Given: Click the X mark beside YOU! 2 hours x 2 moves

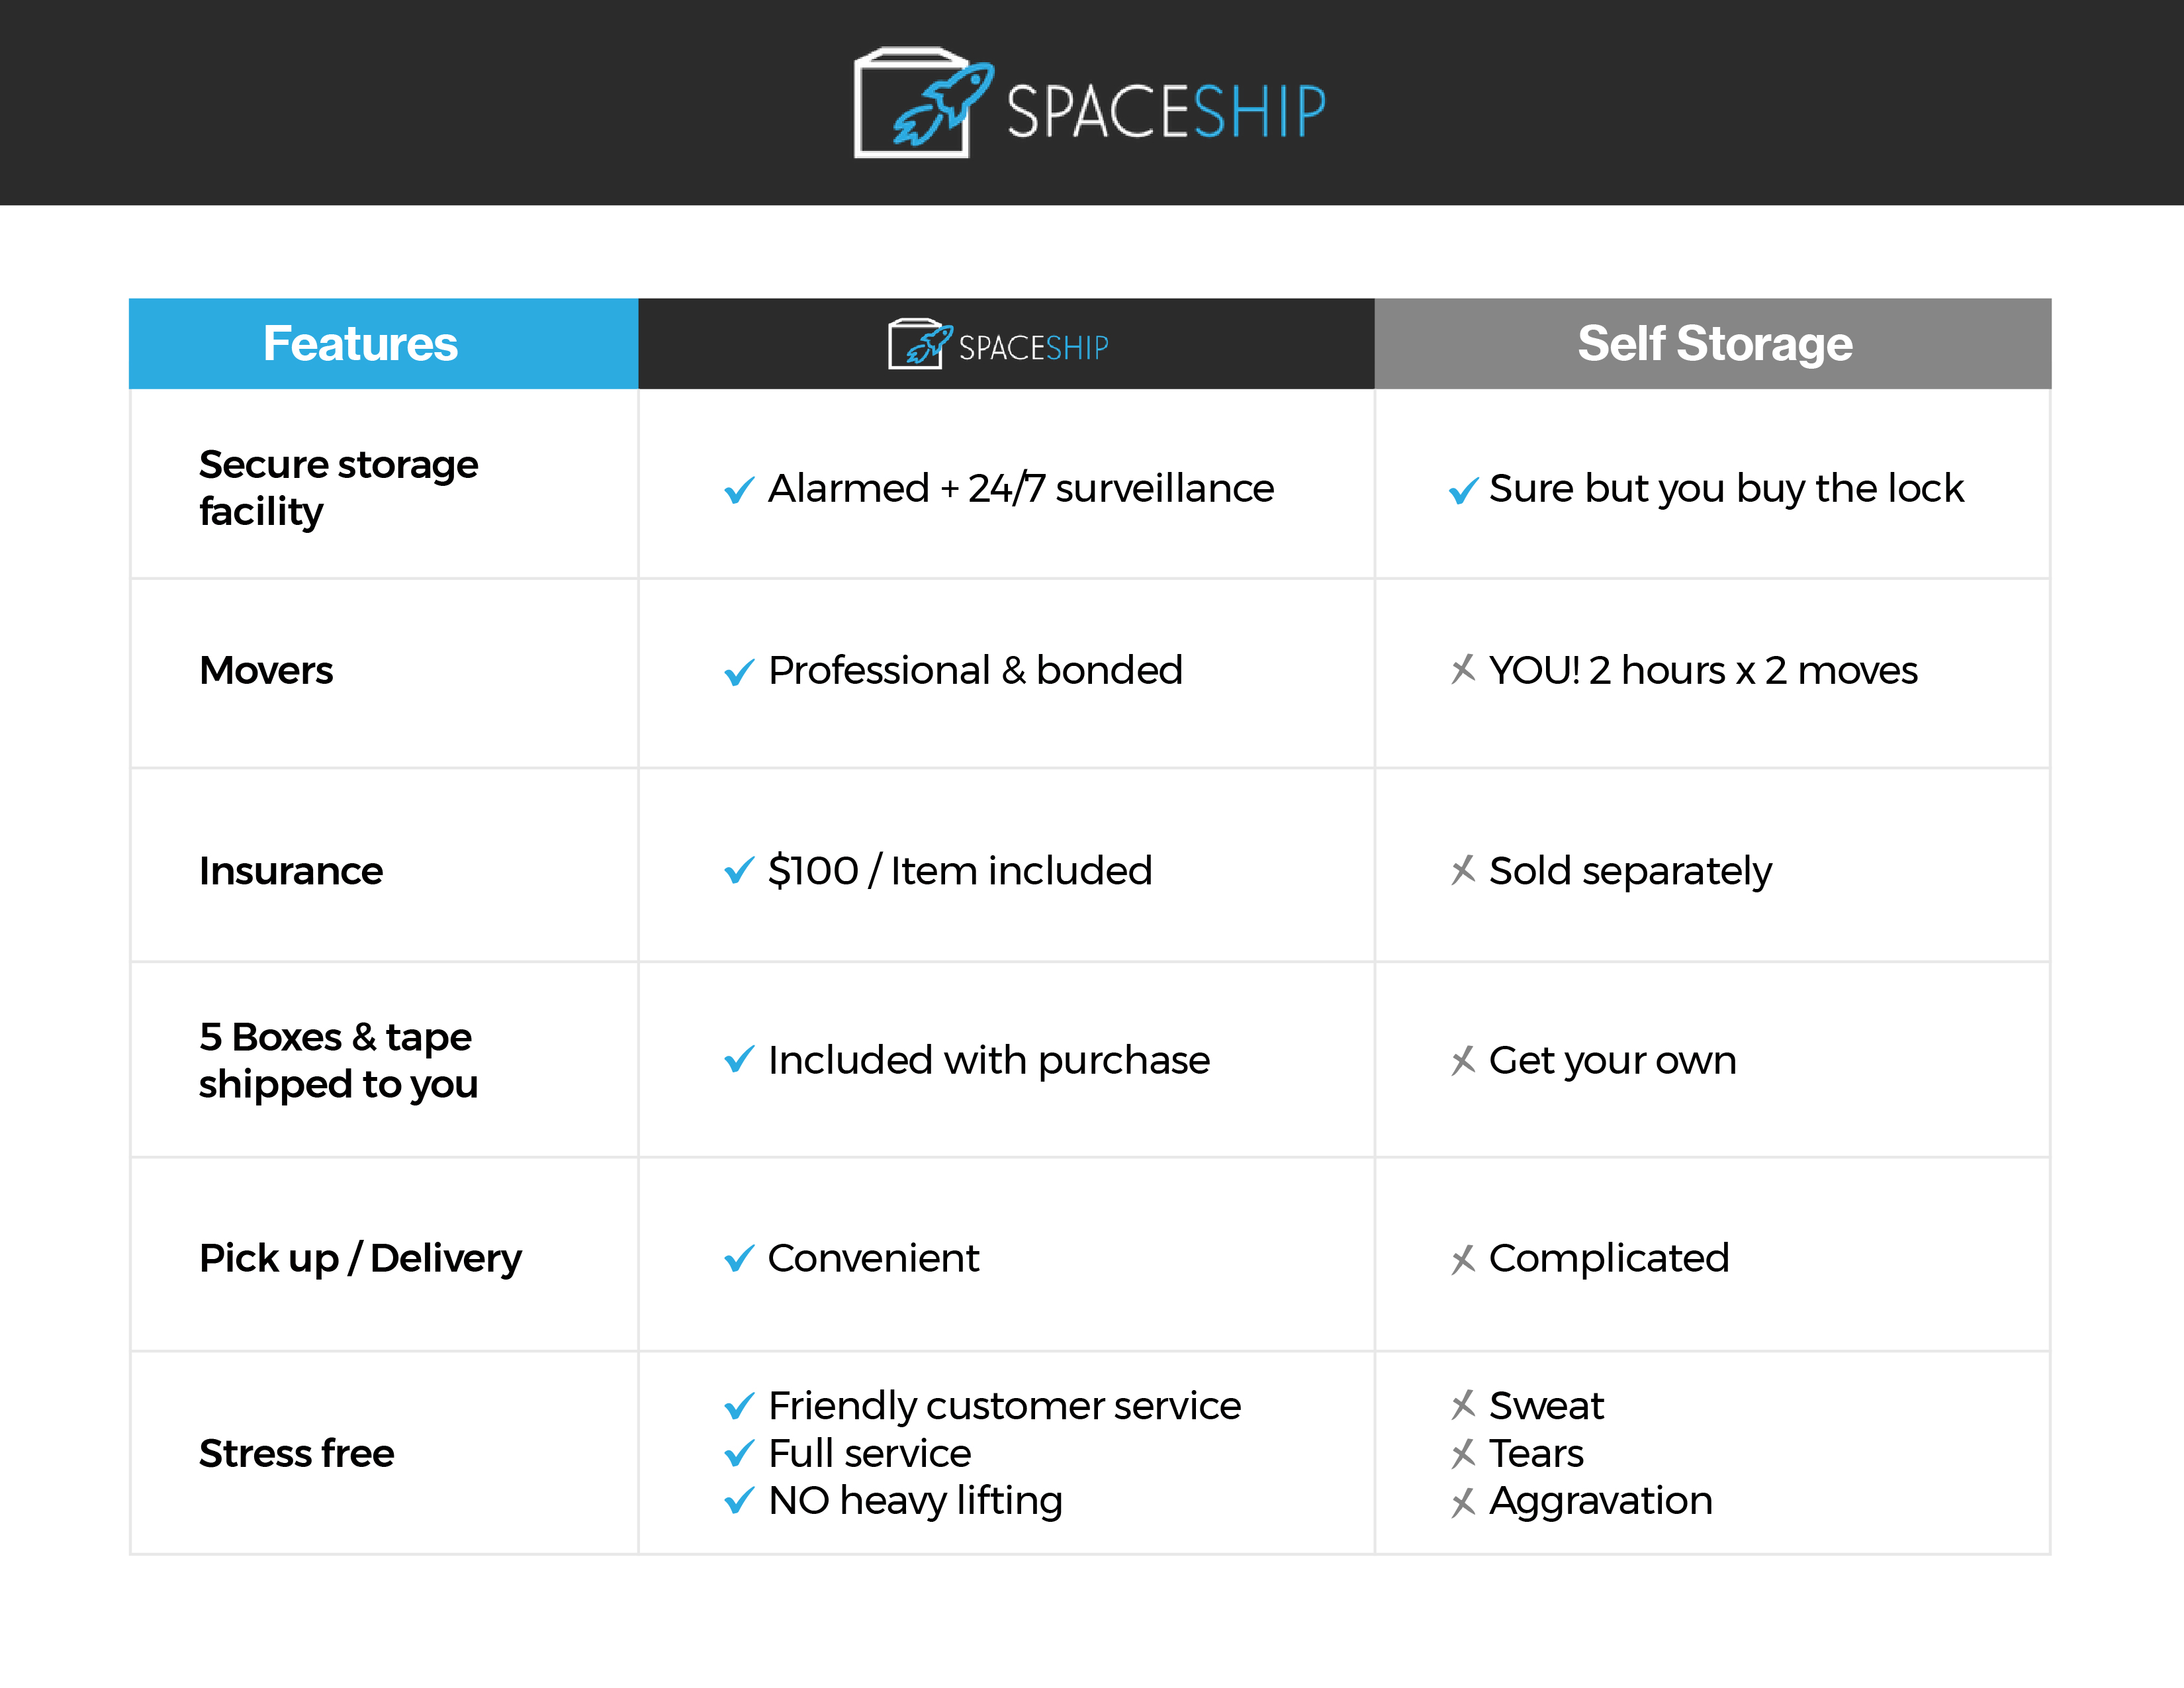Looking at the screenshot, I should tap(1463, 670).
